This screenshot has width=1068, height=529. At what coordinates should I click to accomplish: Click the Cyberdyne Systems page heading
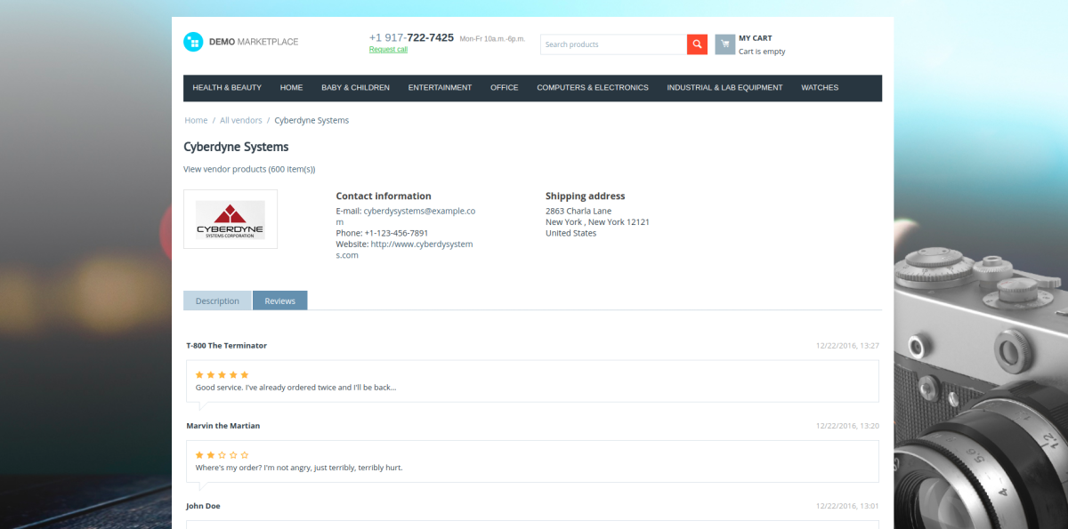[236, 147]
